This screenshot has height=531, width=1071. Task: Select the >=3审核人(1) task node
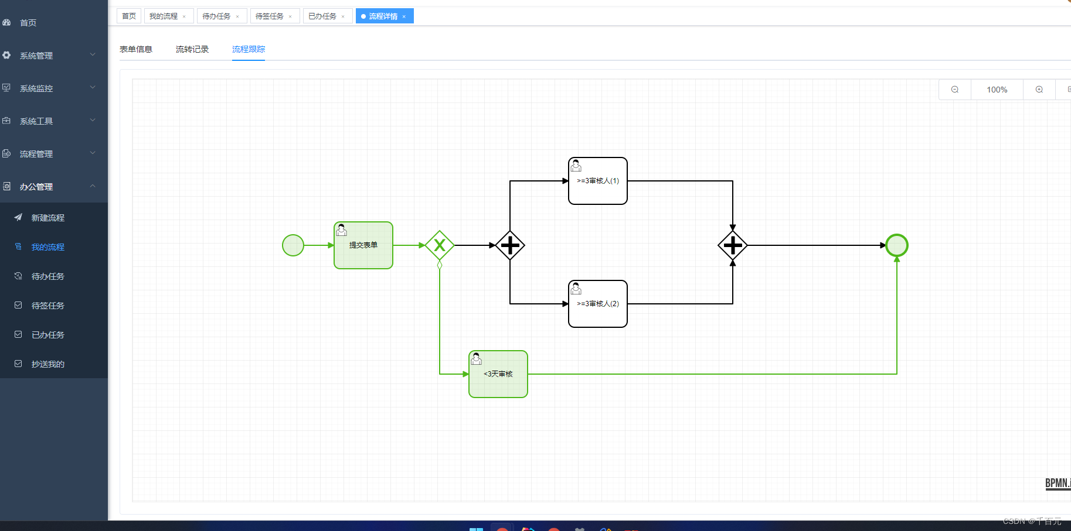(x=598, y=181)
